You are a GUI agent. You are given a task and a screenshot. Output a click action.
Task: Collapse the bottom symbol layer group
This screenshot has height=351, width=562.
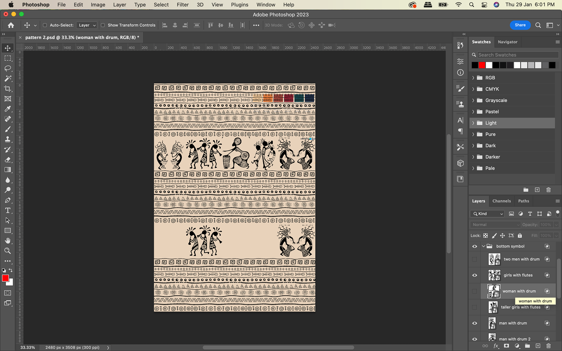tap(484, 246)
